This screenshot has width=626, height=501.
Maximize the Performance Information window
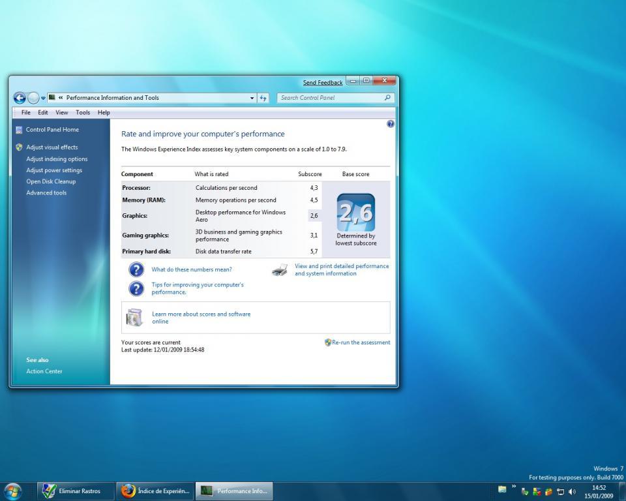pos(366,81)
